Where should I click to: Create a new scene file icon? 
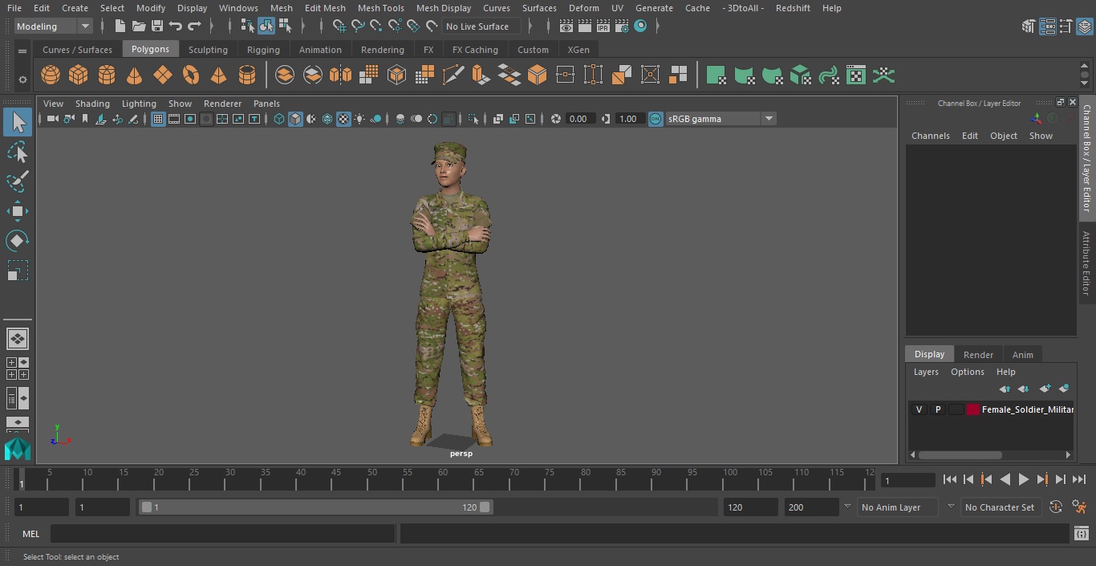click(120, 26)
